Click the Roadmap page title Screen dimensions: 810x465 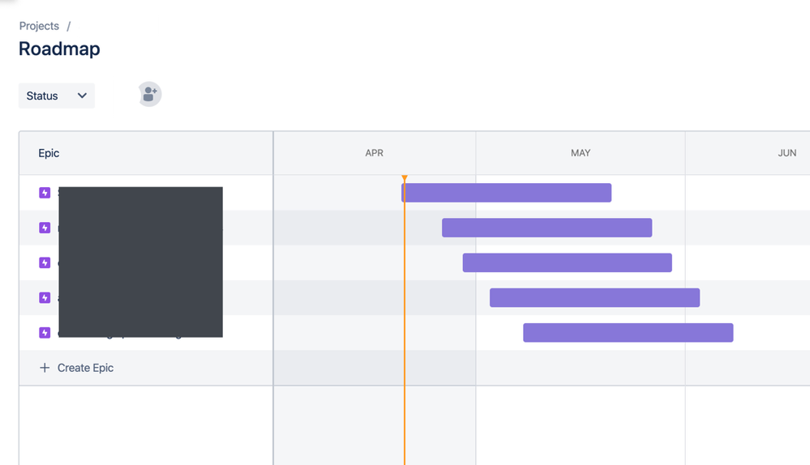tap(59, 49)
